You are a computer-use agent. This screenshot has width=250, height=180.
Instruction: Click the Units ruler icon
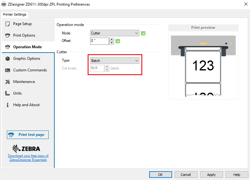(x=8, y=93)
